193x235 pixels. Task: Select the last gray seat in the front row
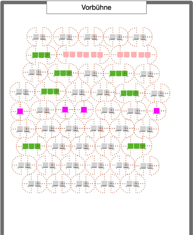(143, 37)
